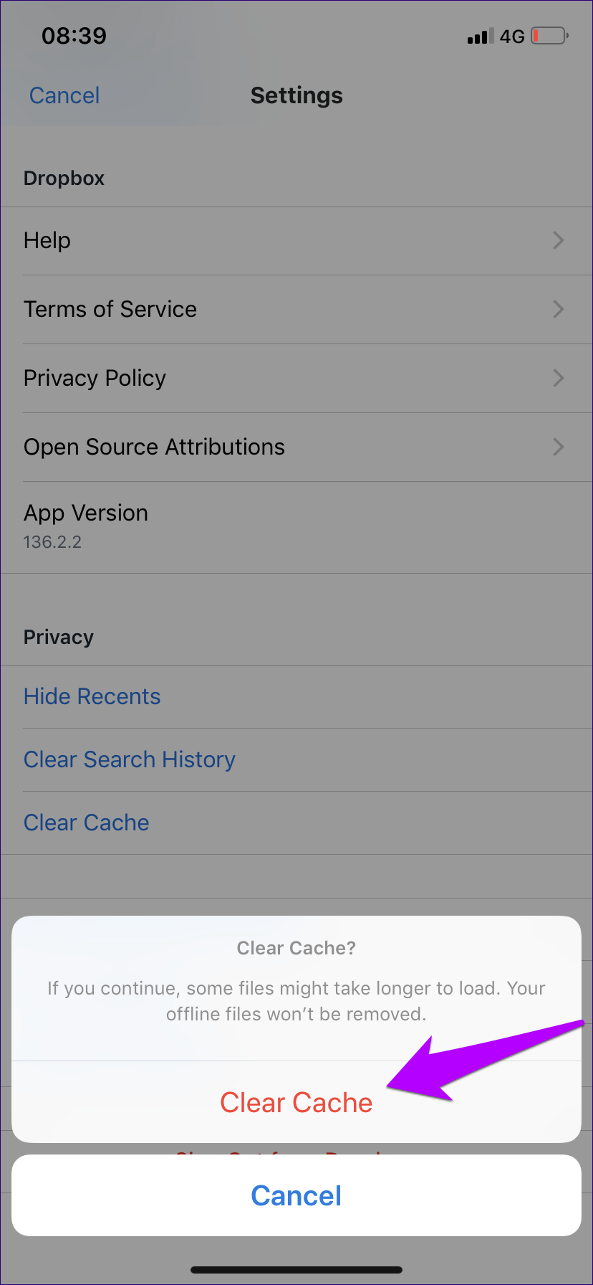Tap the App Version 136.2.2 row
The width and height of the screenshot is (593, 1285).
coord(86,526)
